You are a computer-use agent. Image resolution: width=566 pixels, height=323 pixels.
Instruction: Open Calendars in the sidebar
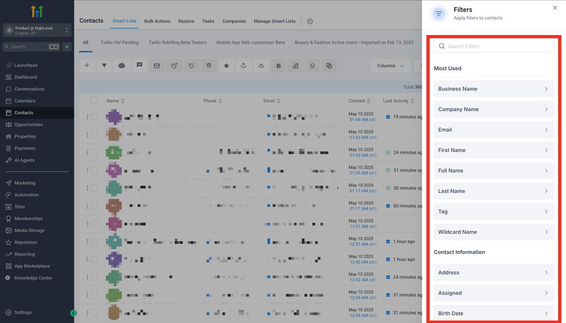pos(25,101)
